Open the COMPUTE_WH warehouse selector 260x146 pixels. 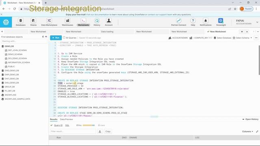point(201,38)
